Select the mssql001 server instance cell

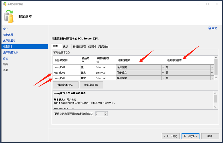coord(67,67)
